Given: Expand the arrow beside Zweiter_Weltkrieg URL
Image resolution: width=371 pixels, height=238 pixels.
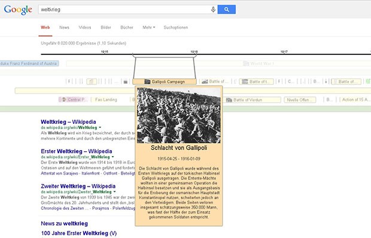Looking at the screenshot, I should [x=114, y=192].
